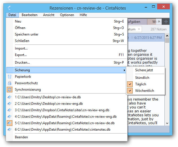Screen dimensions: 178x147
Task: Choose Neu from Datei menu
Action: pos(66,21)
